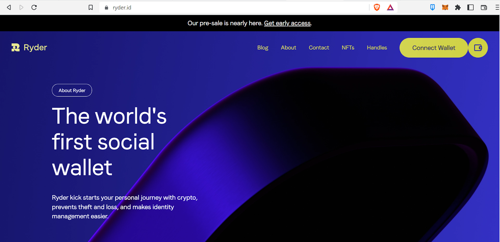This screenshot has width=500, height=242.
Task: Click the 'Ryder kick starts your personal journey' paragraph
Action: click(x=125, y=207)
